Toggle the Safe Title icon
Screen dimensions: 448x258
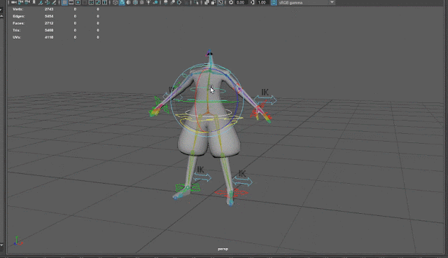point(104,2)
